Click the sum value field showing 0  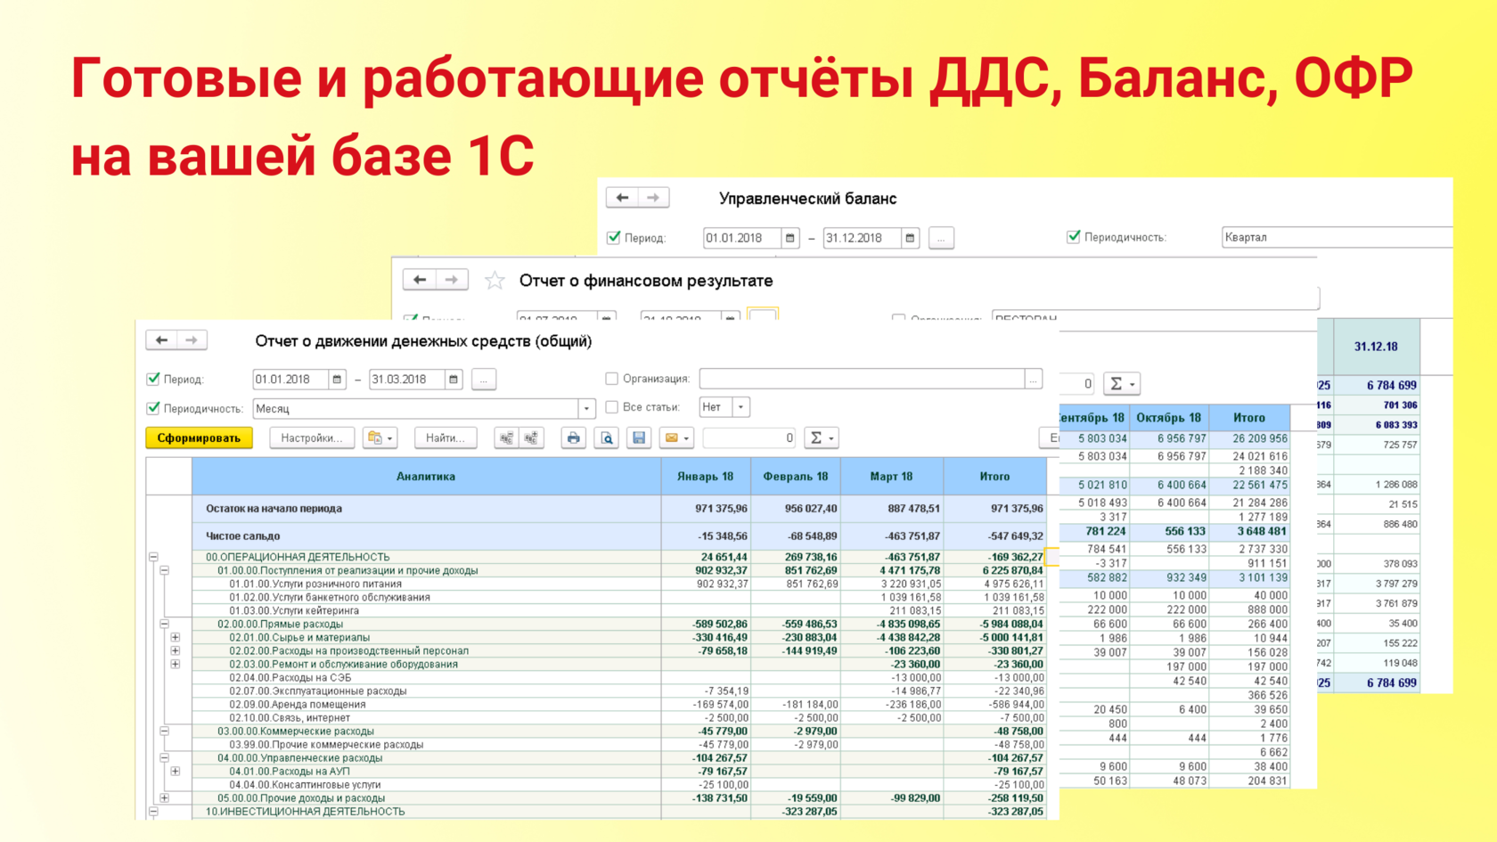click(748, 437)
